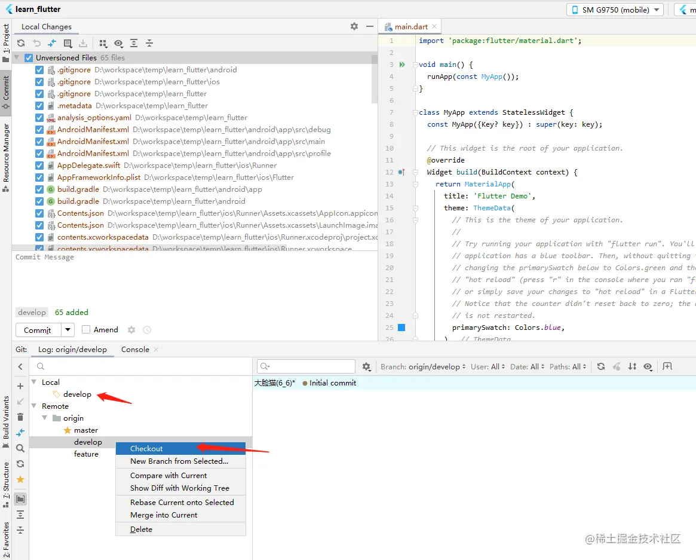Click the Refresh icon in Local Changes toolbar
This screenshot has height=560, width=696.
click(x=21, y=43)
